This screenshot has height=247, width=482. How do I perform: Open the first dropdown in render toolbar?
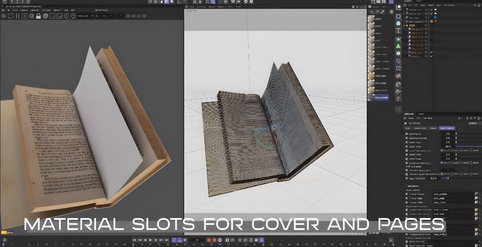click(x=85, y=16)
